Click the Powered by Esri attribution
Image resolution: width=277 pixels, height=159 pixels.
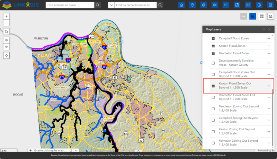267,151
